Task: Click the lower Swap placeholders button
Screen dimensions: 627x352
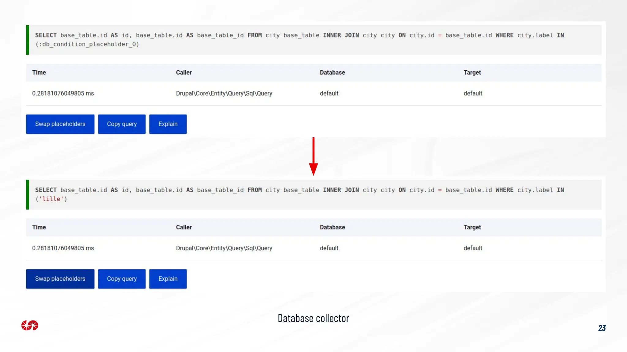Action: coord(60,279)
